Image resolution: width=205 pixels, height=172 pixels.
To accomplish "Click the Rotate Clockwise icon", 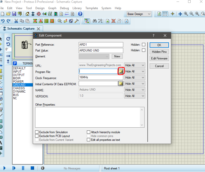I will pos(8,39).
